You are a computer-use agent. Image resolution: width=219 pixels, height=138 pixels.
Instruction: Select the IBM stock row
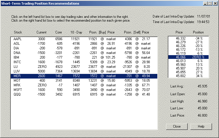pyautogui.click(x=84, y=57)
